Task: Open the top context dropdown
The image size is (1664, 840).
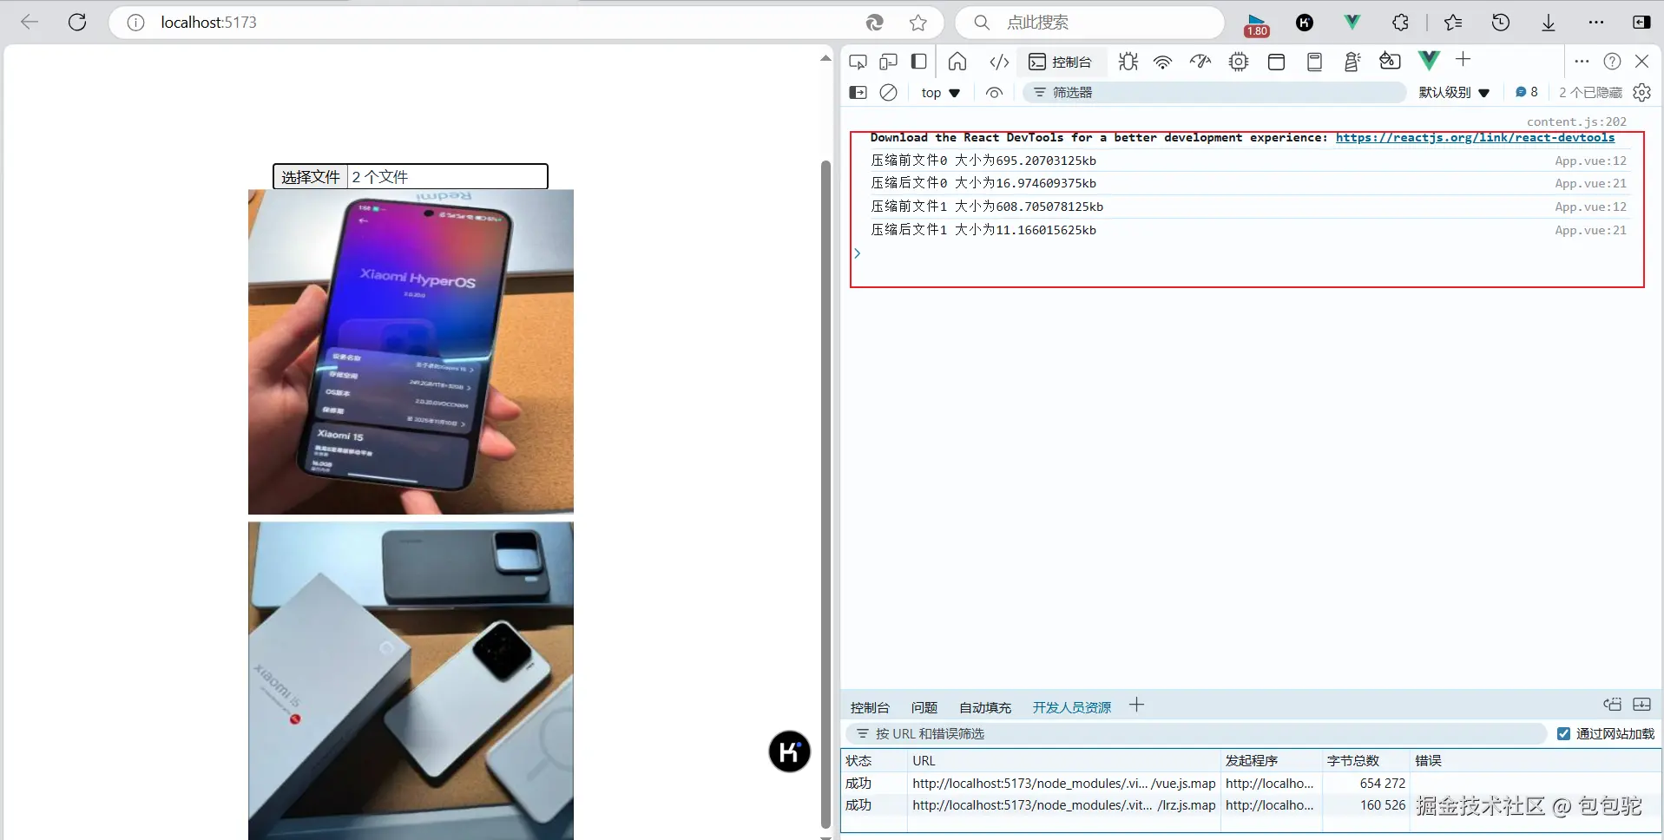Action: pos(940,93)
